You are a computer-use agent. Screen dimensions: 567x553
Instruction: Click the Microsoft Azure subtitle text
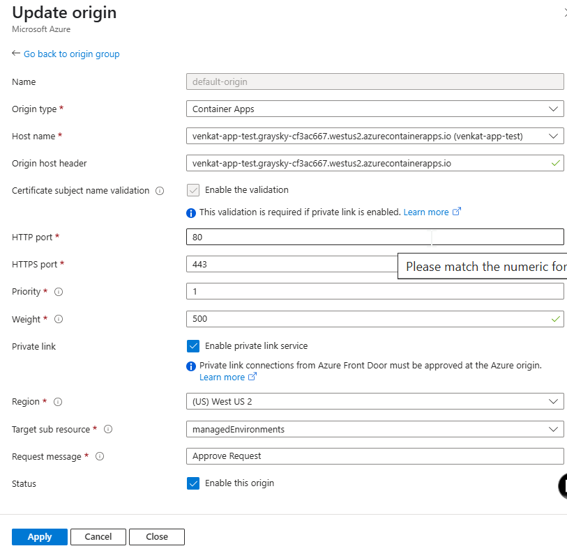point(41,29)
